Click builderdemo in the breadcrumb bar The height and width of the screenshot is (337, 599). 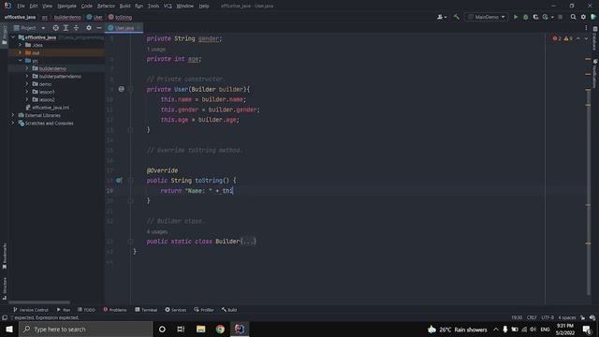coord(67,17)
